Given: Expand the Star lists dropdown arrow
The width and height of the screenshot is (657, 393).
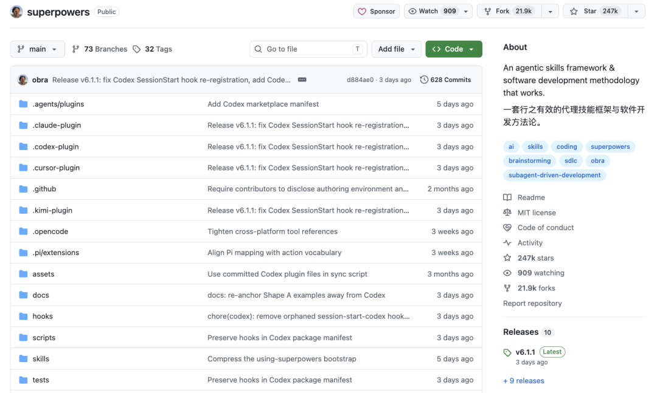Looking at the screenshot, I should 636,12.
